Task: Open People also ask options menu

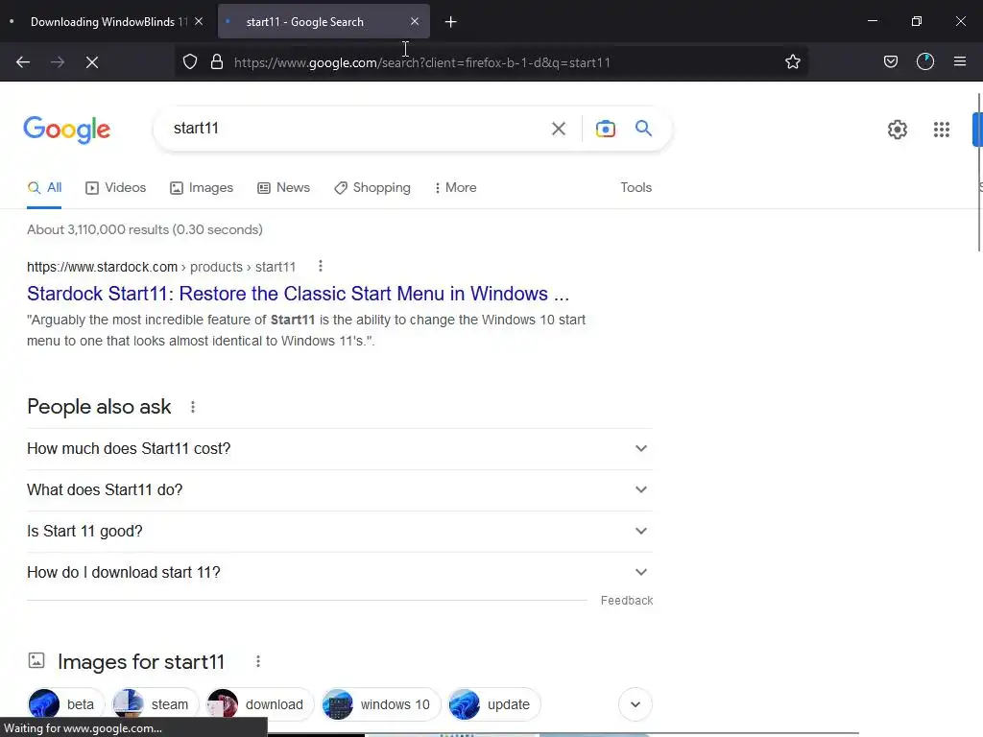Action: tap(192, 407)
